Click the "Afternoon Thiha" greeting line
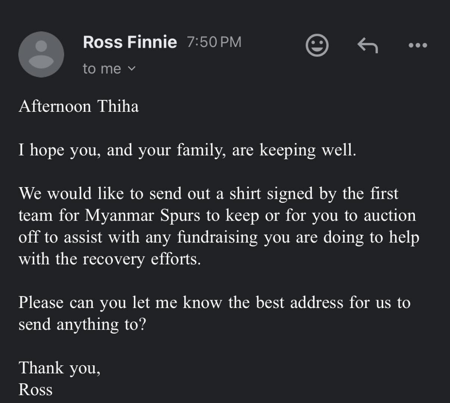 (79, 106)
